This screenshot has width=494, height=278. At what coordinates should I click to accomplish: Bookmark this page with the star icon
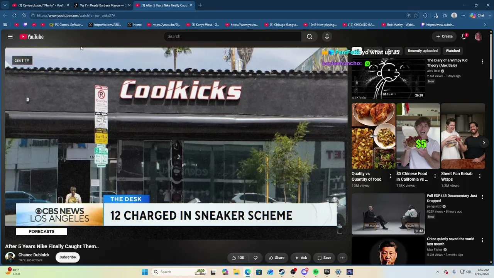pyautogui.click(x=416, y=15)
